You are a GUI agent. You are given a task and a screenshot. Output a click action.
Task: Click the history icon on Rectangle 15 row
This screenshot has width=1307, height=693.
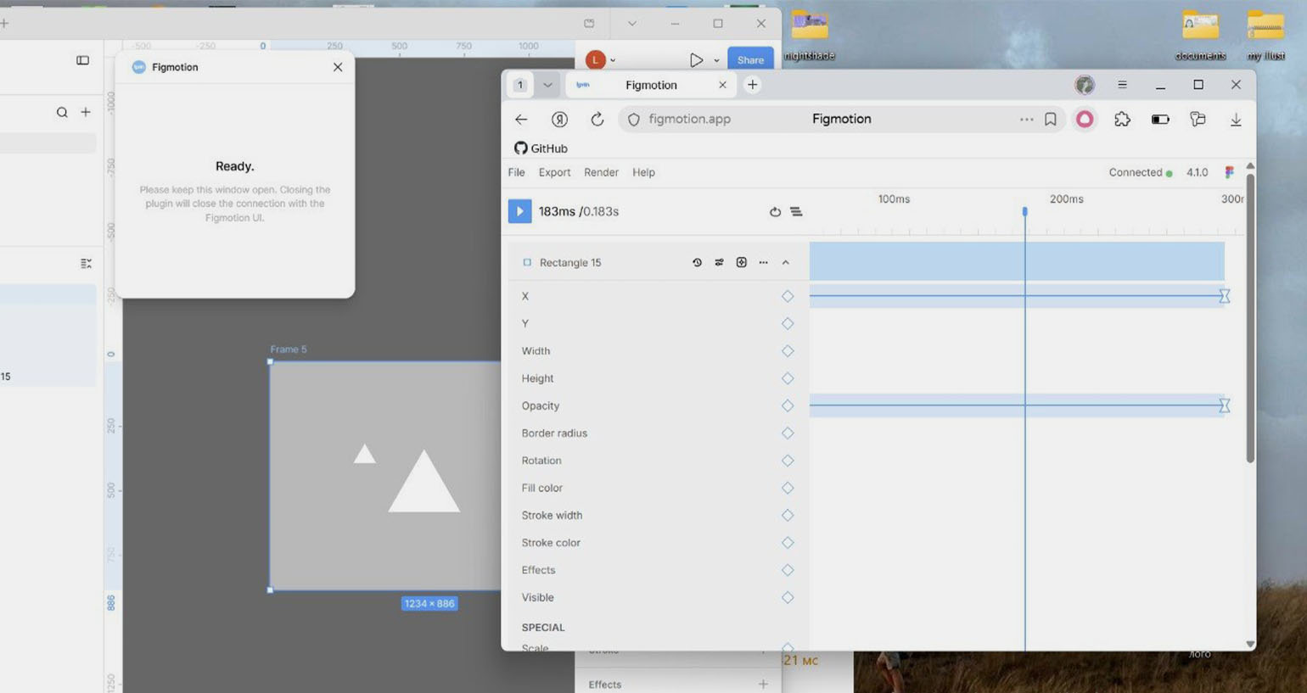point(697,263)
